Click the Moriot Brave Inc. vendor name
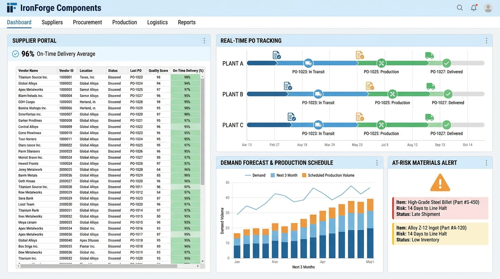The image size is (500, 279). (x=31, y=158)
